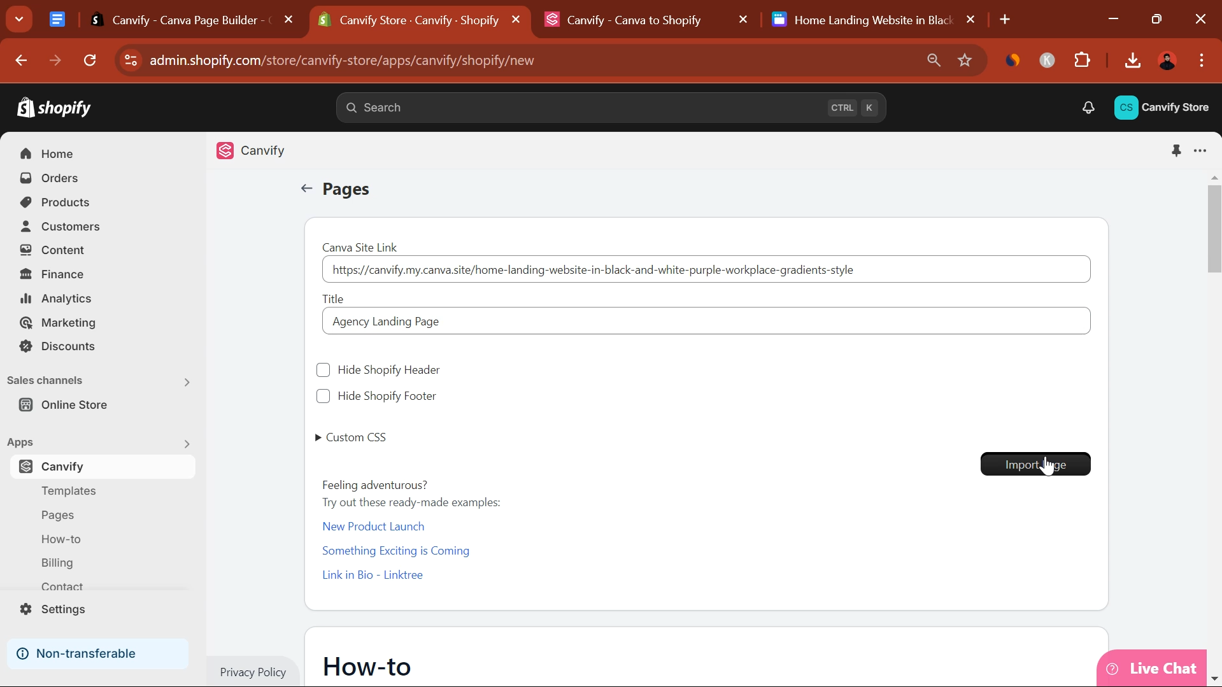Image resolution: width=1222 pixels, height=687 pixels.
Task: Expand the Sales channels section arrow
Action: tap(187, 382)
